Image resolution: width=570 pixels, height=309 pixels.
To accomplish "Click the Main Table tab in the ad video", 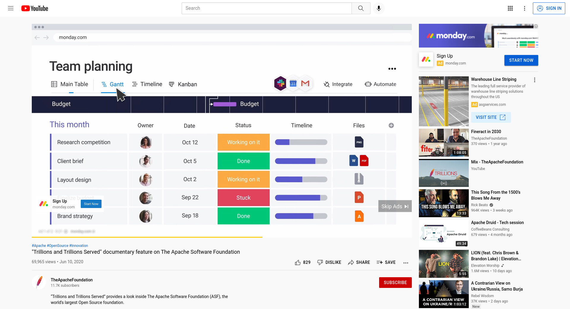I will point(70,84).
